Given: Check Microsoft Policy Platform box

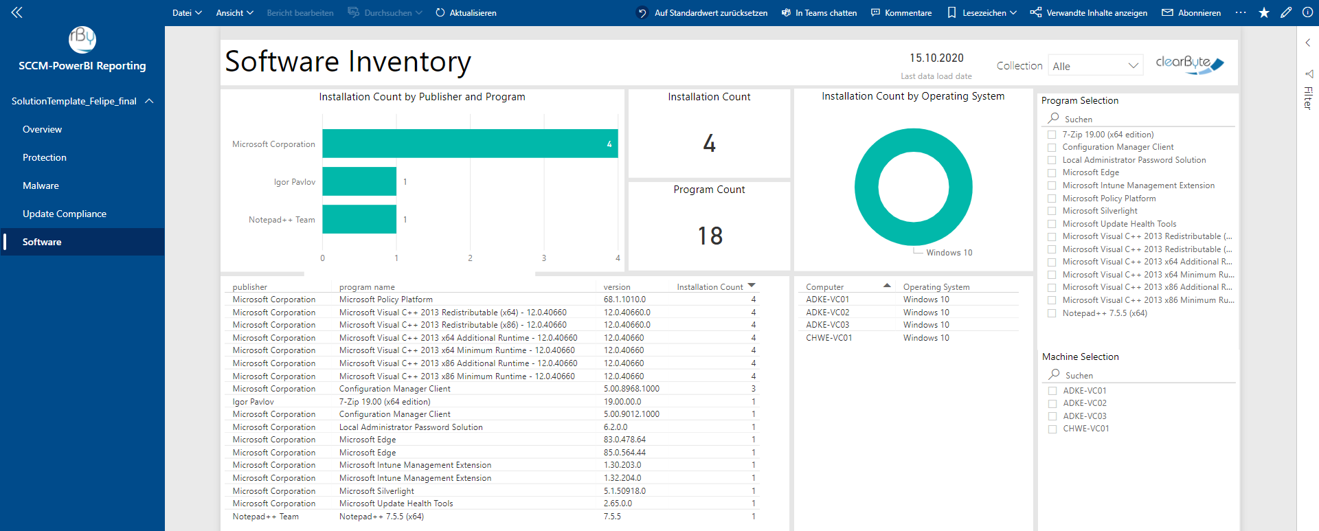Looking at the screenshot, I should [1052, 199].
